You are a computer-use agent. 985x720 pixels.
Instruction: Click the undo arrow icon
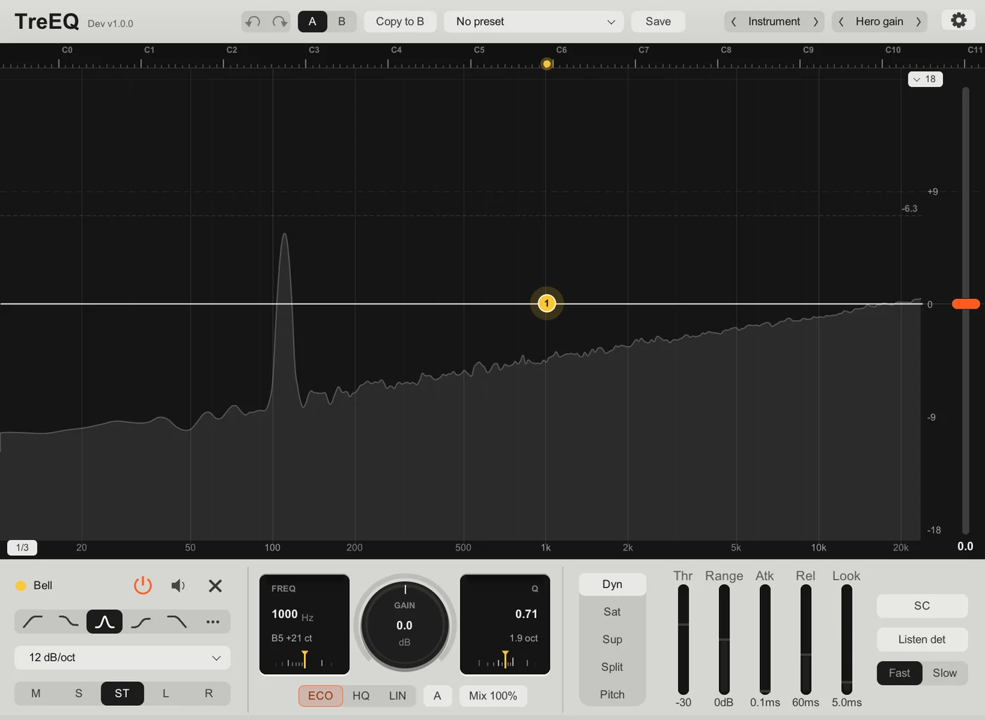[253, 22]
